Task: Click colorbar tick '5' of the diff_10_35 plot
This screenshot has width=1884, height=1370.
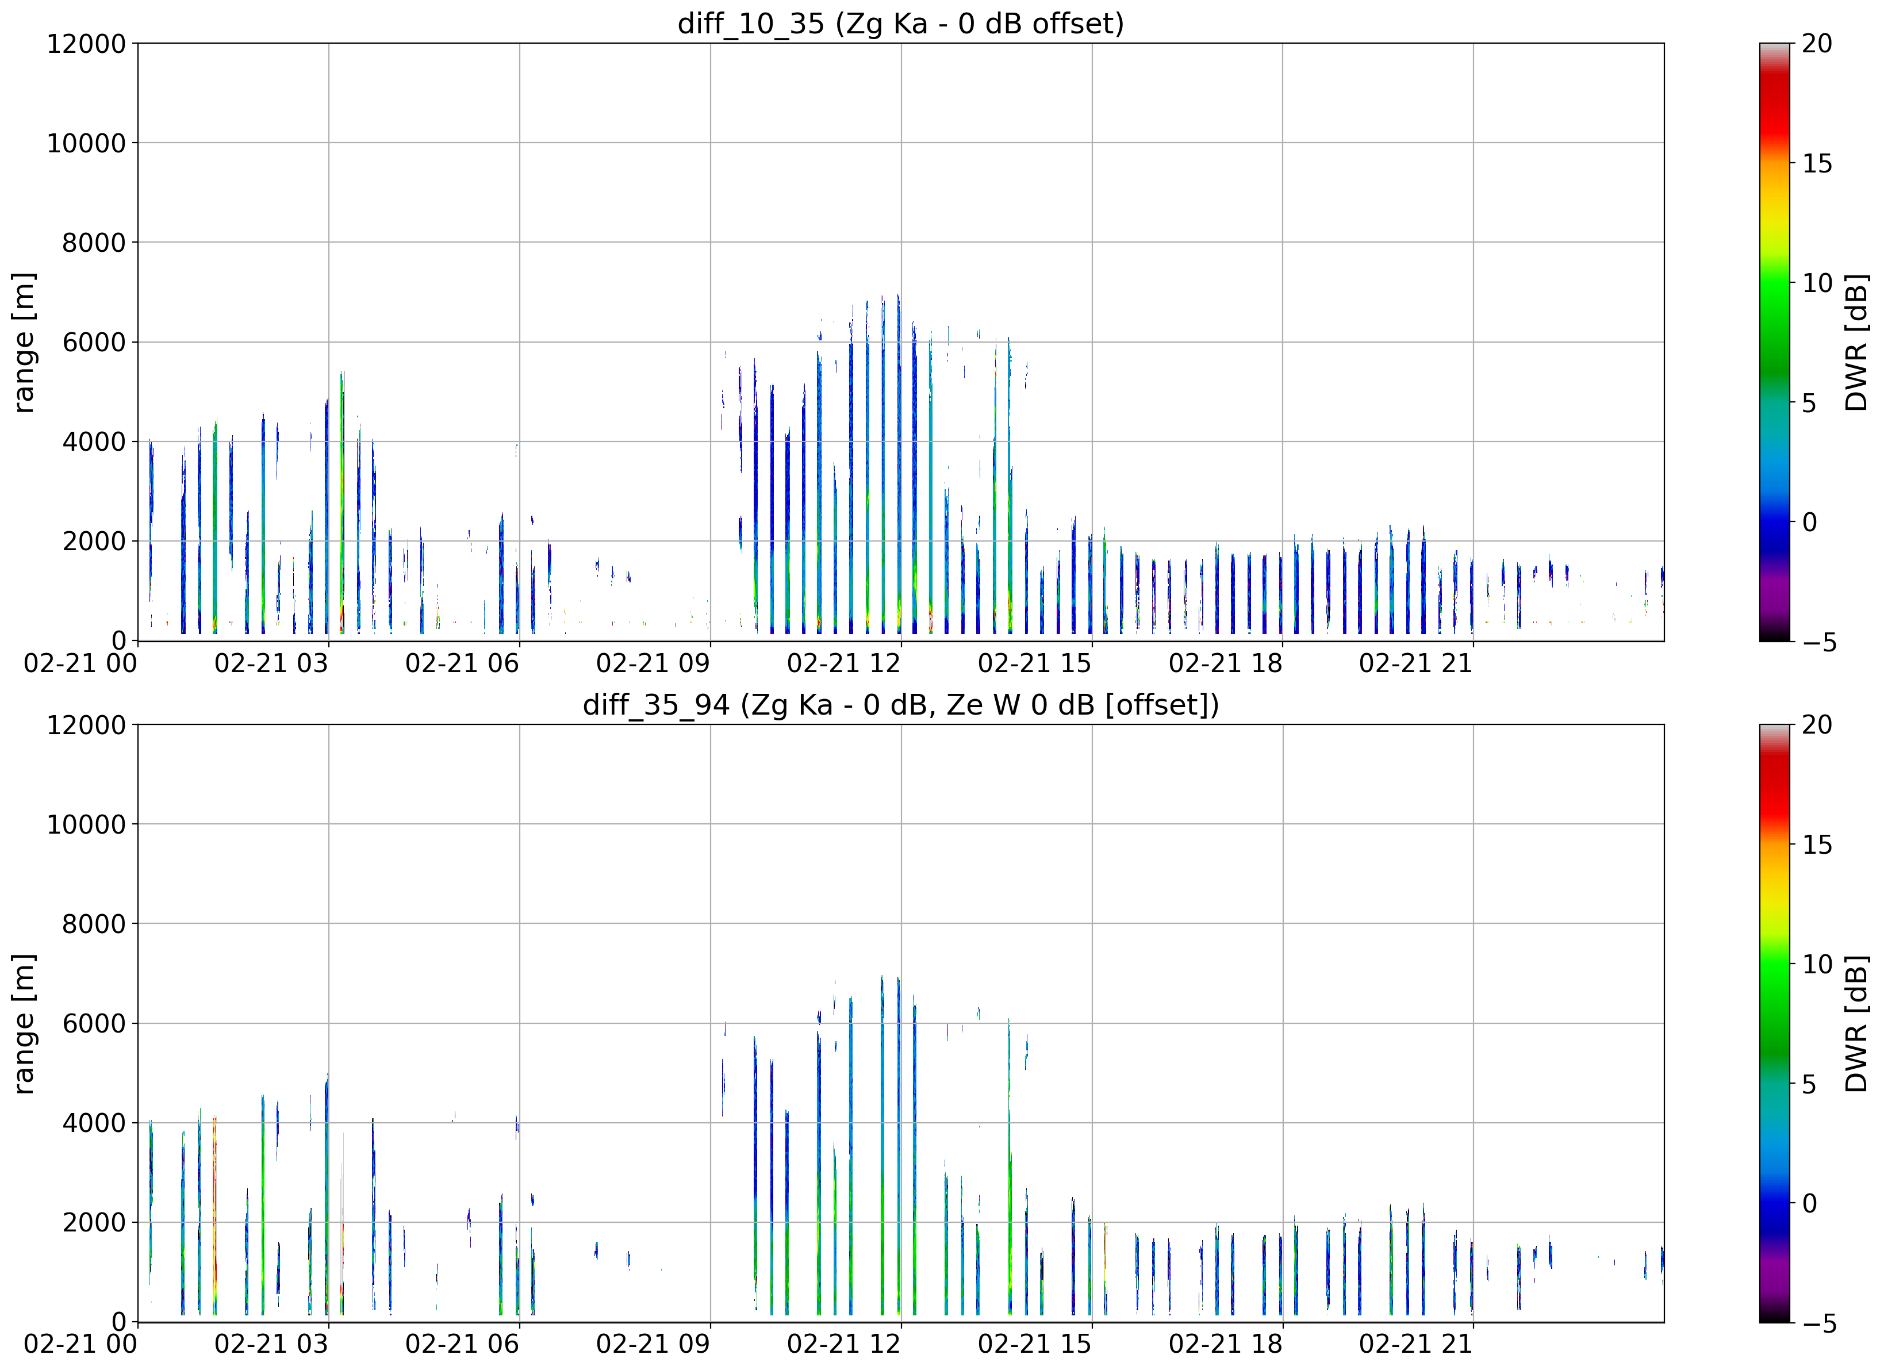Action: coord(1809,403)
